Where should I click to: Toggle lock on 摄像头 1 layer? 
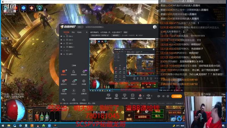[64, 47]
